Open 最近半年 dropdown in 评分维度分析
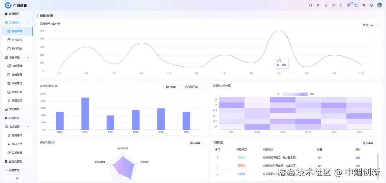This screenshot has width=386, height=183. (197, 143)
